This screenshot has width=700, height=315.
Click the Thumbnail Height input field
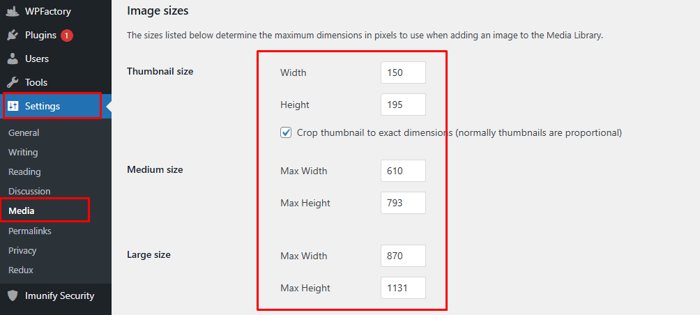[403, 105]
